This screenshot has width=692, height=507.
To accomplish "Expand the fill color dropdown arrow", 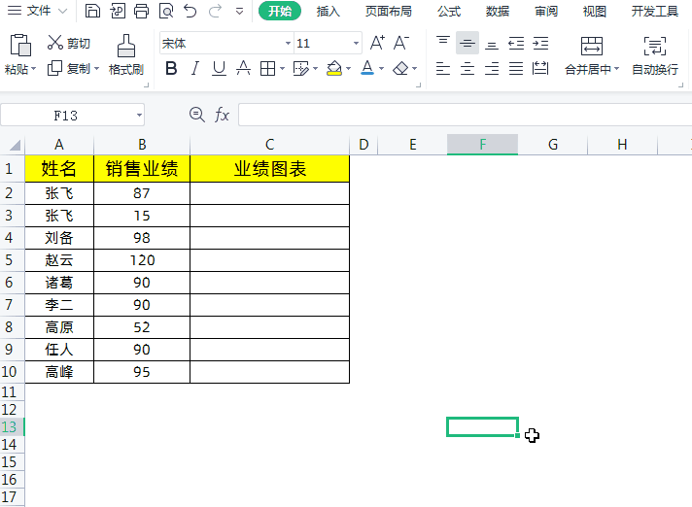I will tap(348, 69).
